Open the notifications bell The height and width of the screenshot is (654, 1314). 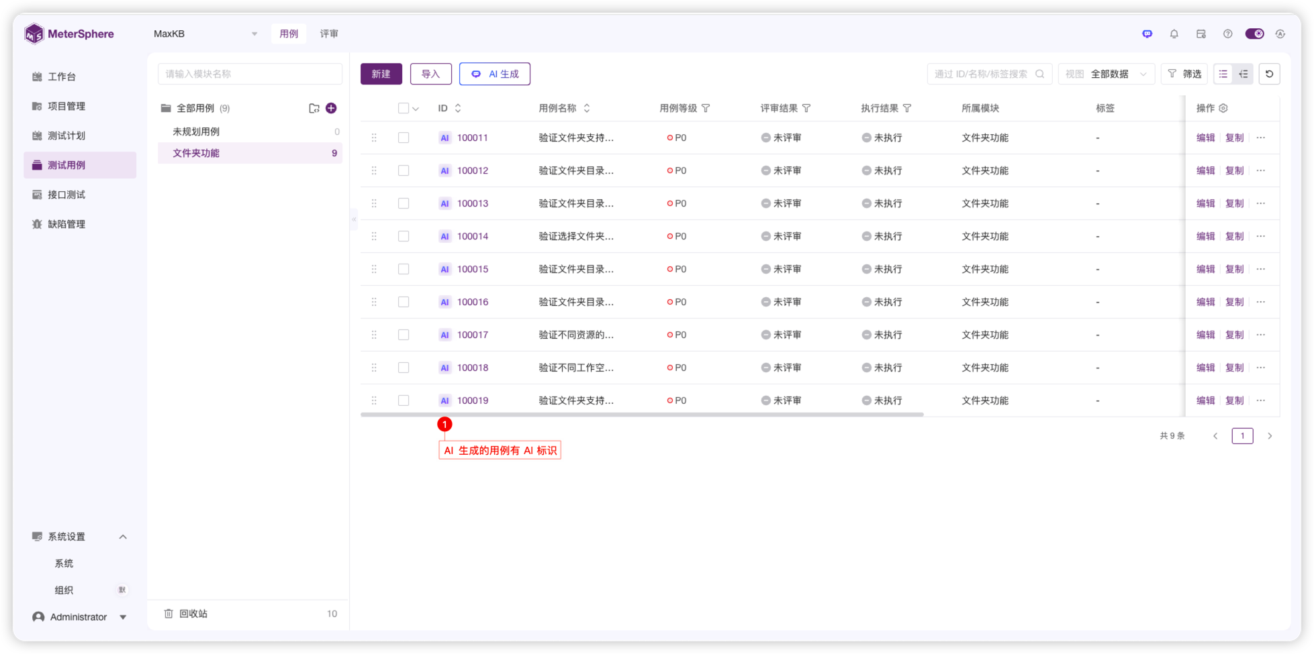(x=1174, y=34)
